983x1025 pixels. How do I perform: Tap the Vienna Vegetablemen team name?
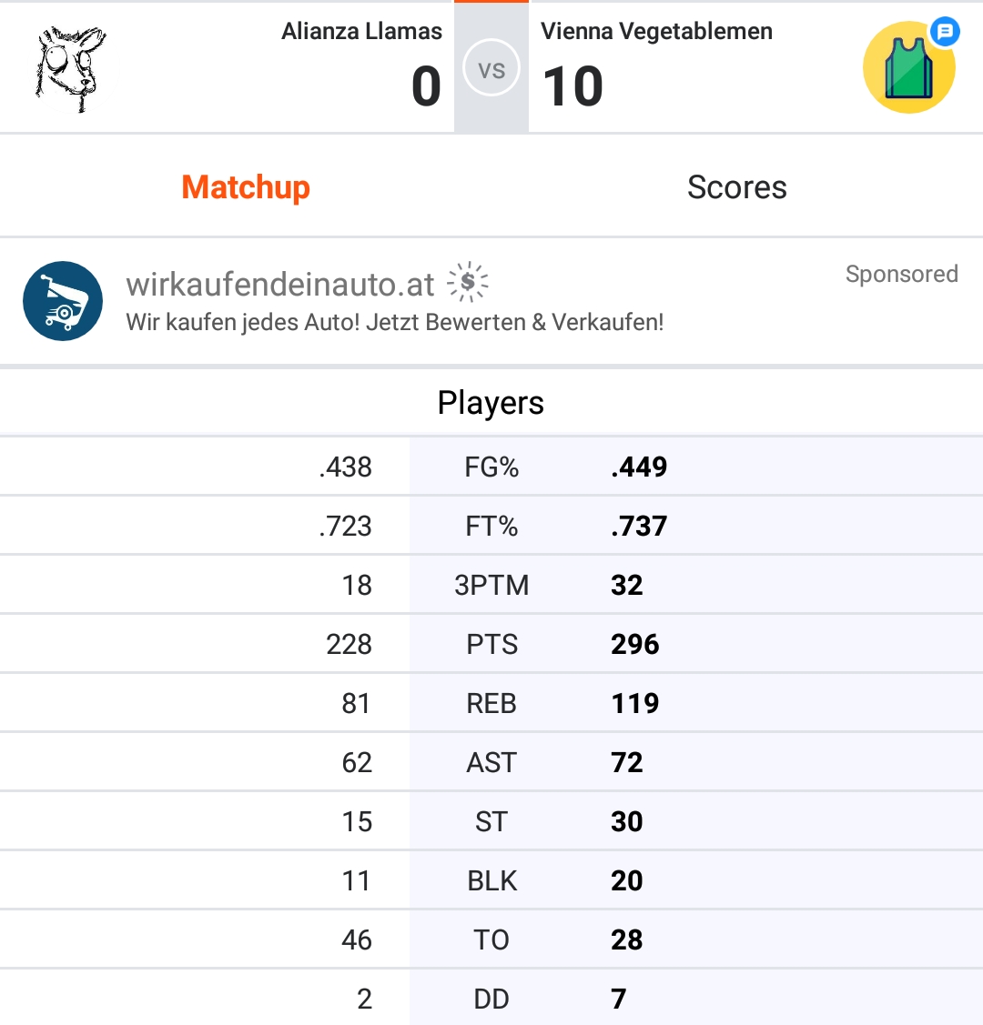(x=656, y=31)
